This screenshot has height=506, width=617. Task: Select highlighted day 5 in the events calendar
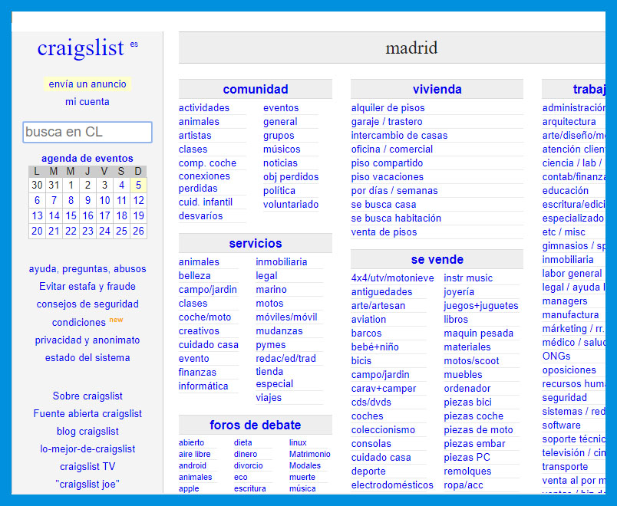138,185
